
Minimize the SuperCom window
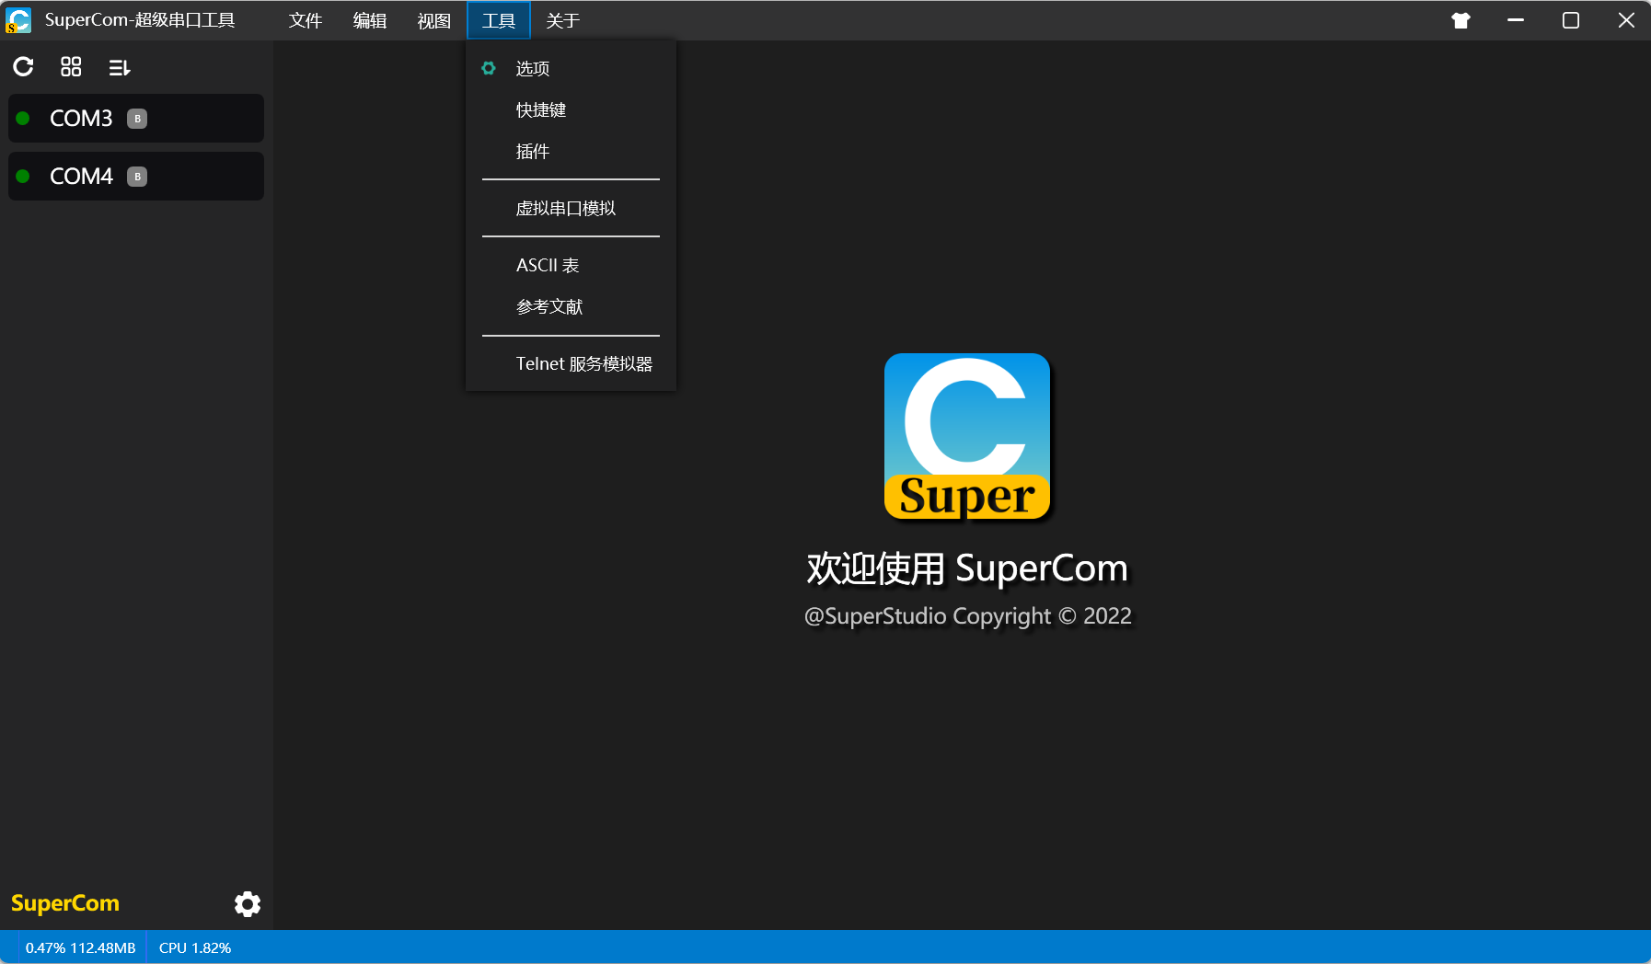[1516, 20]
